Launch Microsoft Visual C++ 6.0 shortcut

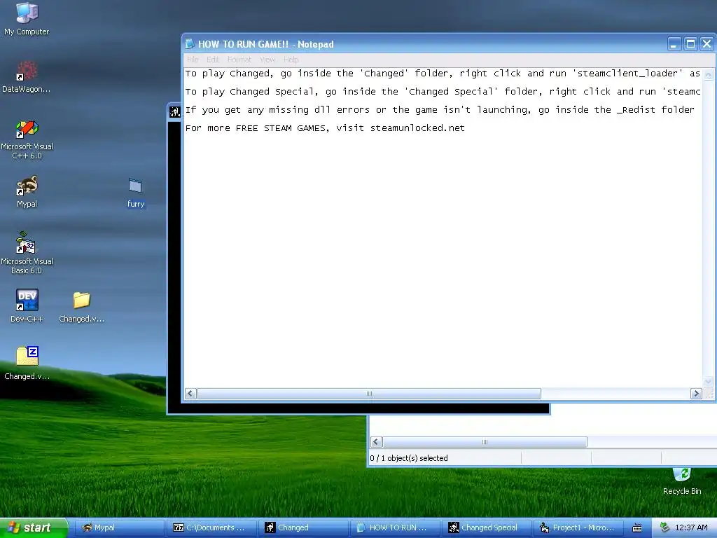point(27,139)
